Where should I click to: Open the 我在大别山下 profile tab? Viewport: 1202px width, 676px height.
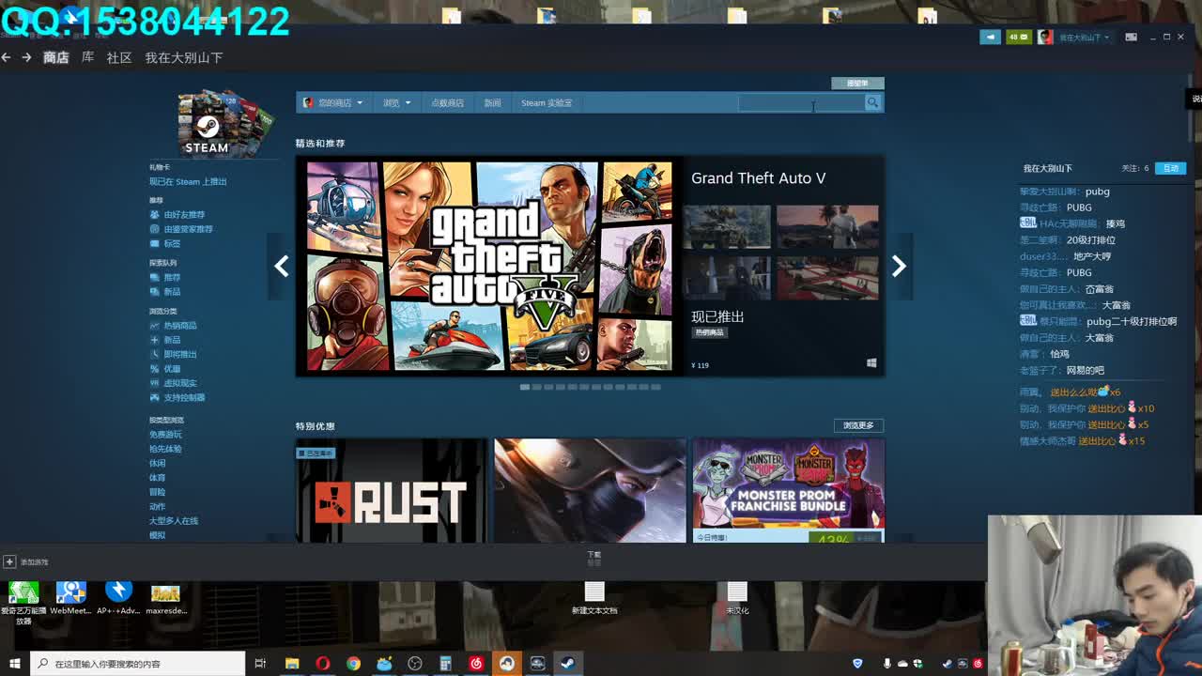click(184, 57)
